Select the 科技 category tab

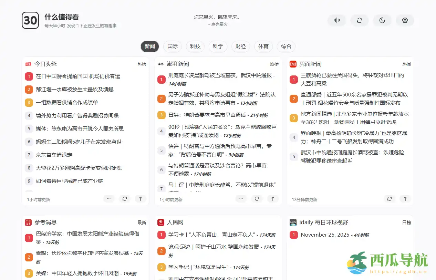[x=195, y=46]
